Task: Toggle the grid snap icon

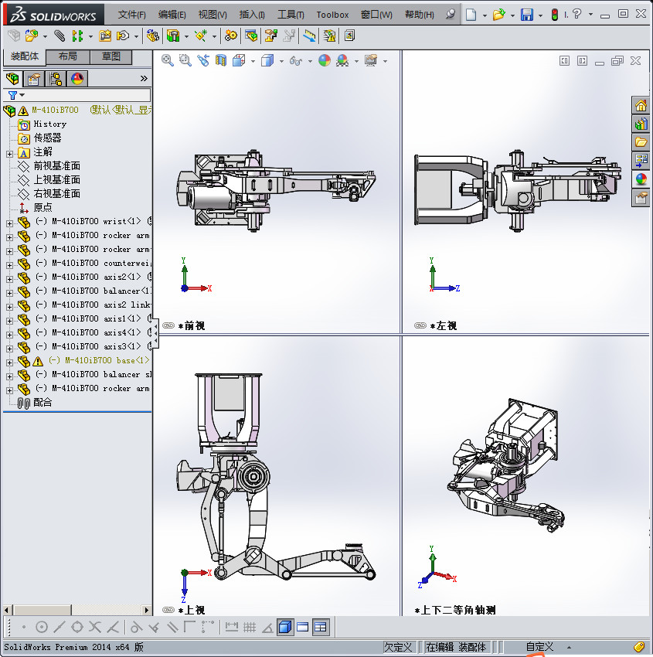Action: (250, 628)
